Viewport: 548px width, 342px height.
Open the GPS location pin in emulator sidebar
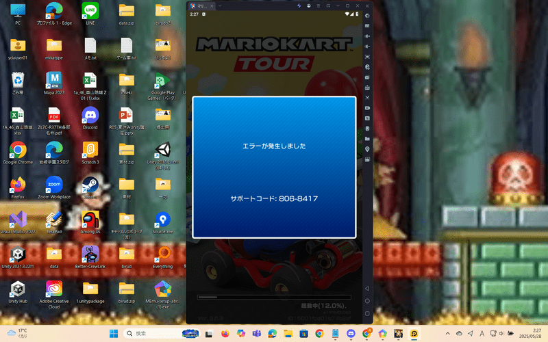(367, 149)
